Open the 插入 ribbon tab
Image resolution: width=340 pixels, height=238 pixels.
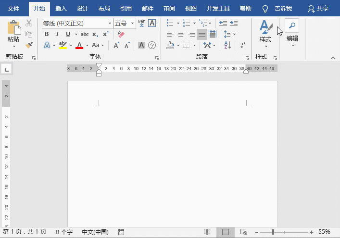click(61, 9)
